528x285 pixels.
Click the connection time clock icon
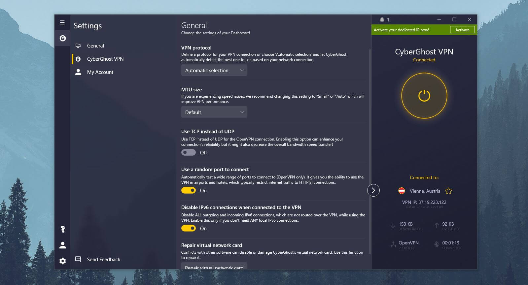coord(437,244)
